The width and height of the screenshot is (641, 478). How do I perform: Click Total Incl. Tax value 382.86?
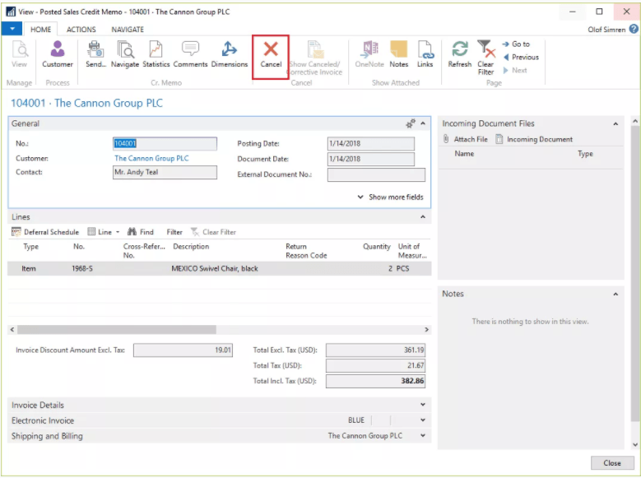pos(375,381)
